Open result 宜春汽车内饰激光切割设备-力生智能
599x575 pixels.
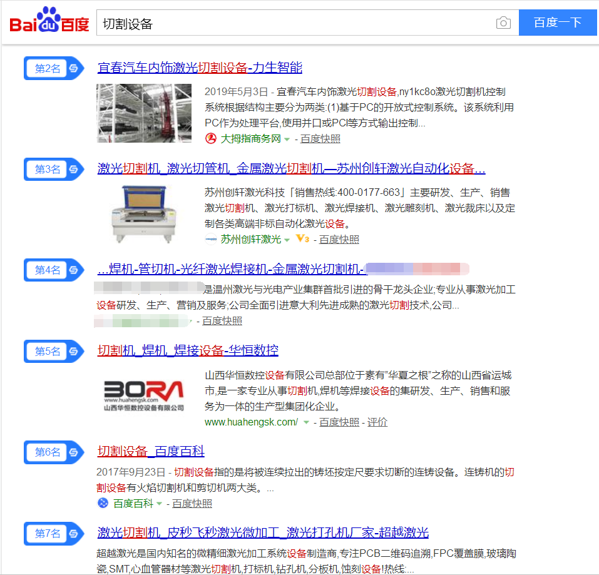tap(200, 68)
